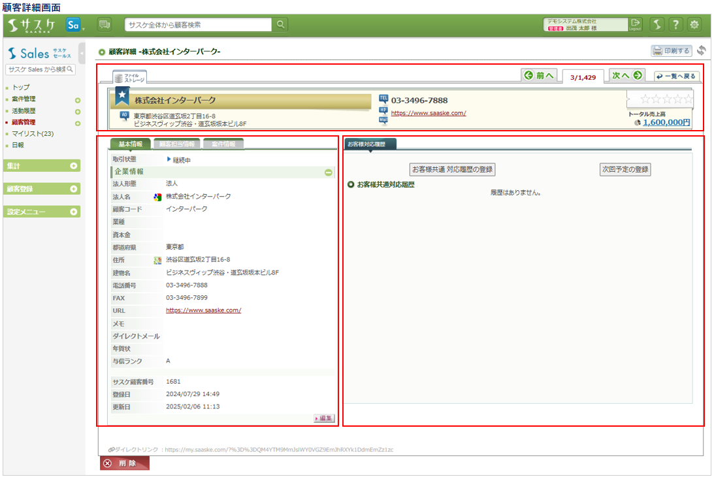
Task: Click the refresh arrows icon beside print
Action: [x=702, y=50]
